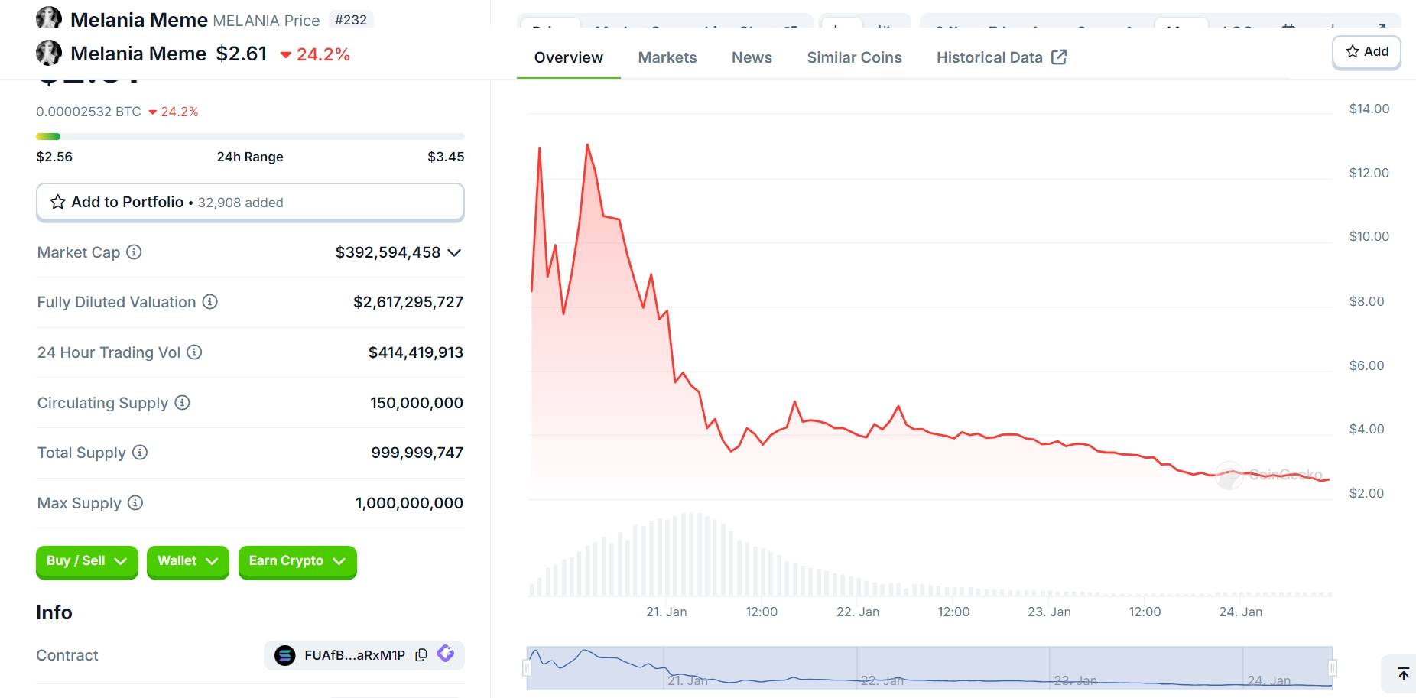Switch to the Overview tab
Screen dimensions: 1416x698
(x=568, y=57)
